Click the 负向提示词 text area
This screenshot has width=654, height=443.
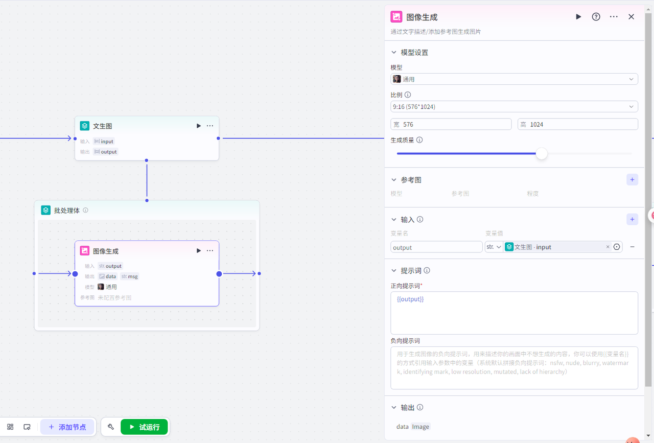[x=514, y=367]
